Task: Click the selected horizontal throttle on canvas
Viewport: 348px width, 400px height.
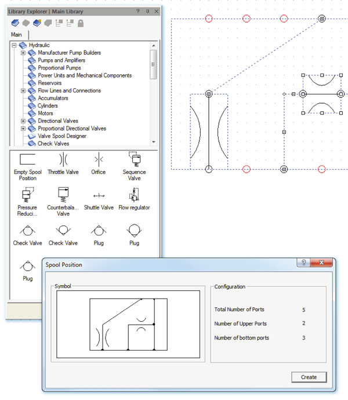Action: point(322,94)
